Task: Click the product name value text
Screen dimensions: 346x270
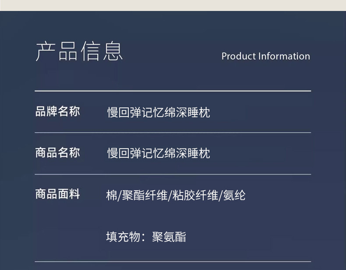Action: 159,153
